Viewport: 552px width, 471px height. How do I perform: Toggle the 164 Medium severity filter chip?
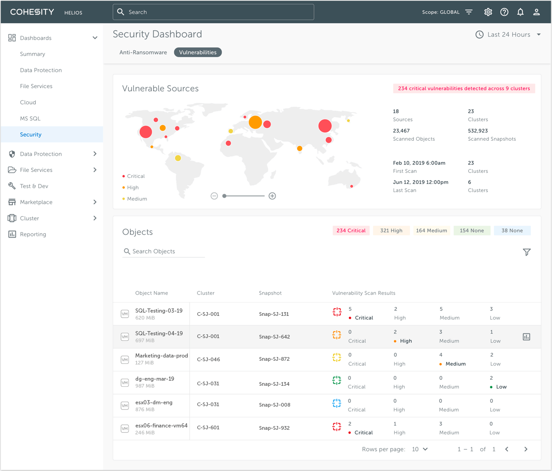(431, 230)
